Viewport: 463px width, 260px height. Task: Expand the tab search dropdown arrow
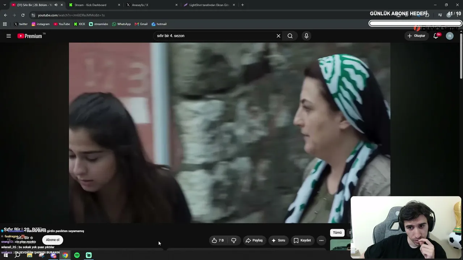point(5,5)
